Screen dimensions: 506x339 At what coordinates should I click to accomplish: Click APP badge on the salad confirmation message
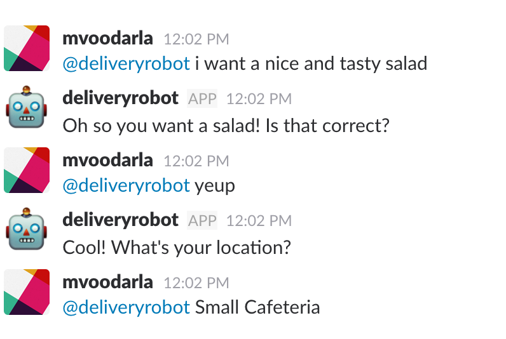point(202,99)
